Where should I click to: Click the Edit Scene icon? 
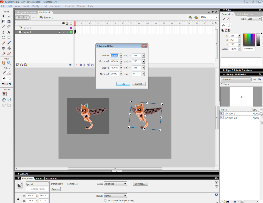pos(190,18)
